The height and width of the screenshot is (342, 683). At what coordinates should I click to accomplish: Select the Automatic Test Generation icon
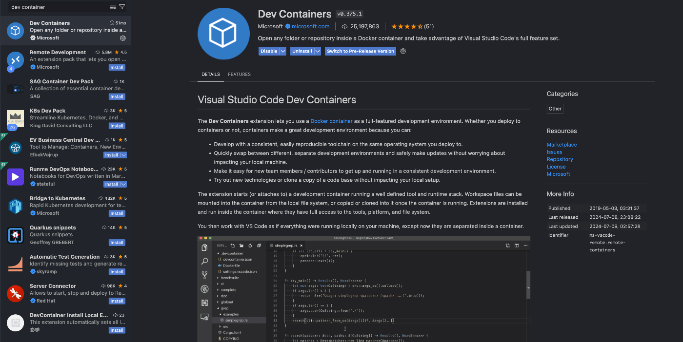(15, 265)
